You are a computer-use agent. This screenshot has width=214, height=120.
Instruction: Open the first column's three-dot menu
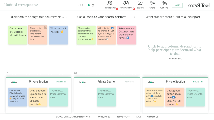point(67,17)
